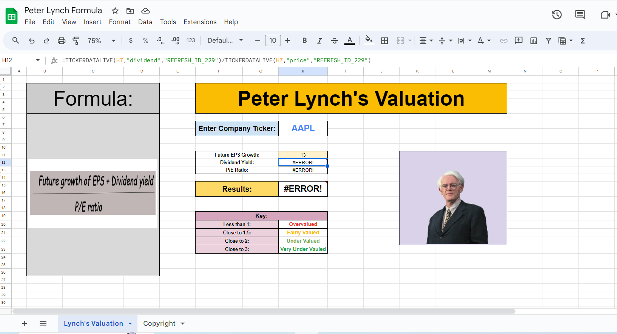This screenshot has height=334, width=617.
Task: Increase font size with plus button
Action: point(288,41)
